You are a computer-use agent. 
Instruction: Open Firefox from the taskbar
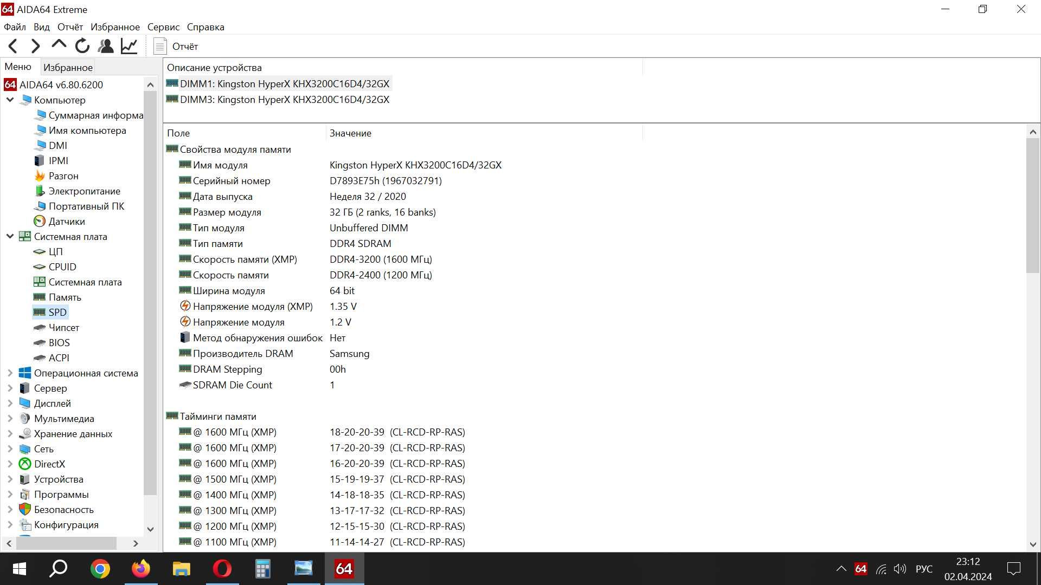[141, 569]
